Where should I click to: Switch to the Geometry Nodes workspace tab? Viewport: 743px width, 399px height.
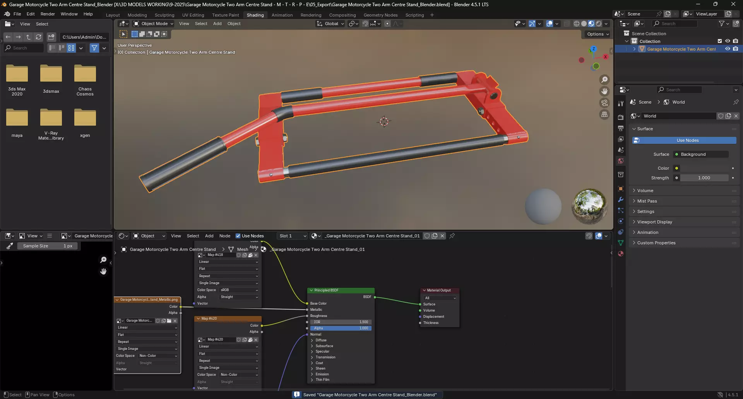point(380,15)
